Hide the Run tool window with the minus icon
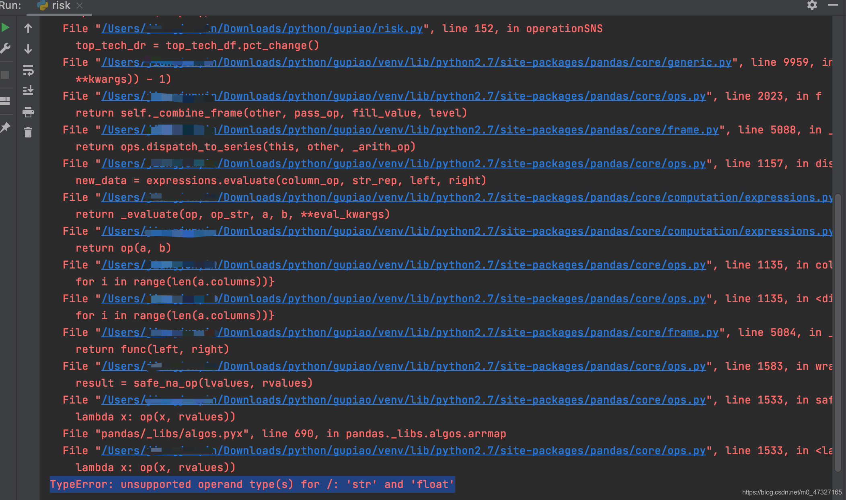Image resolution: width=846 pixels, height=500 pixels. (833, 5)
